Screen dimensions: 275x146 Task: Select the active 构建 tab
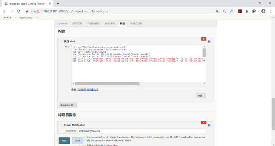[x=122, y=23]
